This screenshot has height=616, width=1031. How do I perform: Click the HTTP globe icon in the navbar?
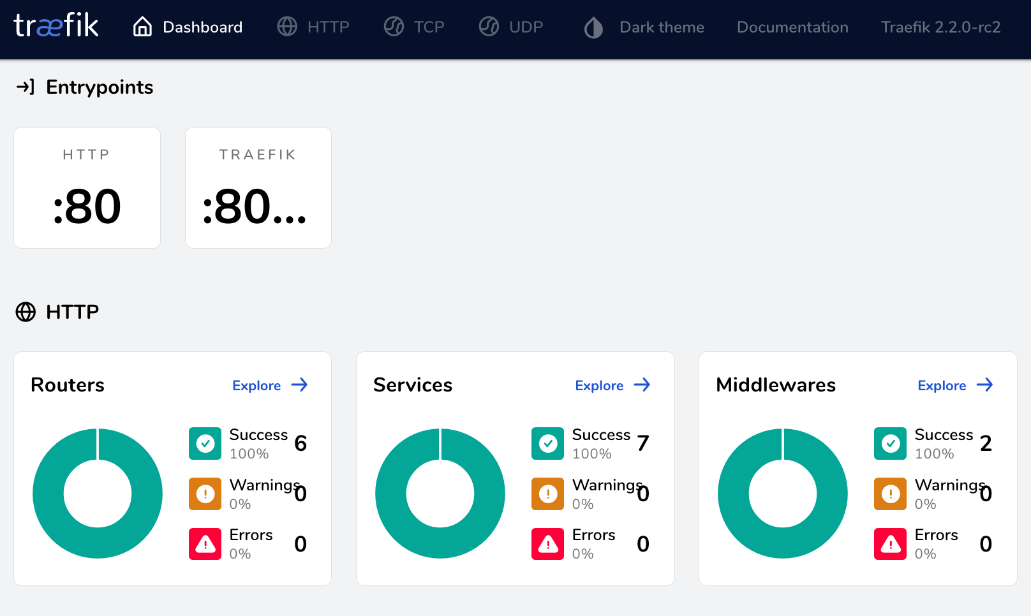pos(287,27)
